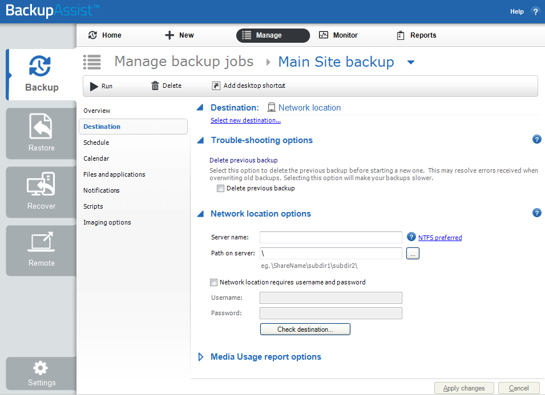Open the NTFS preferred link
The width and height of the screenshot is (545, 395).
439,238
